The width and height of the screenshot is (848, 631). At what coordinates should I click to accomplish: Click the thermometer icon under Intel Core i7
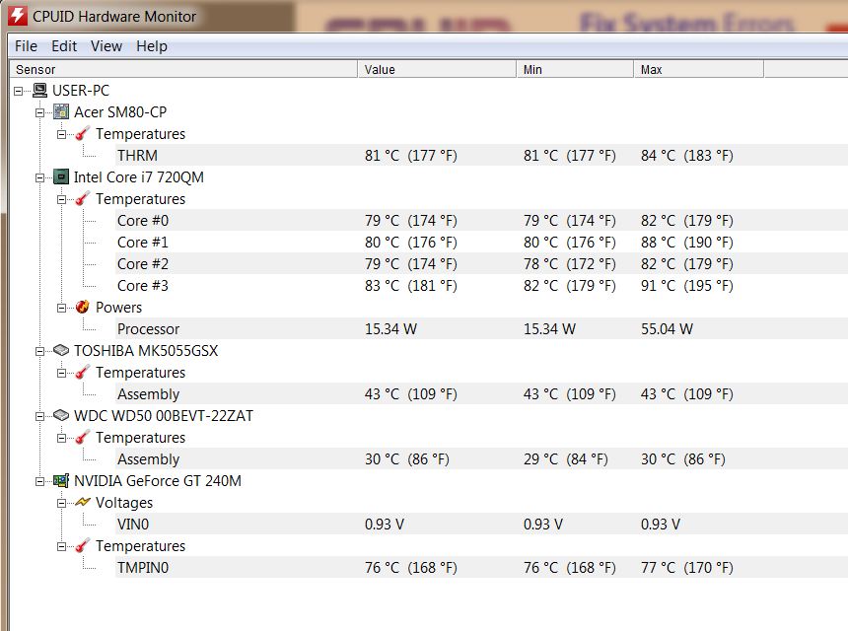point(83,199)
